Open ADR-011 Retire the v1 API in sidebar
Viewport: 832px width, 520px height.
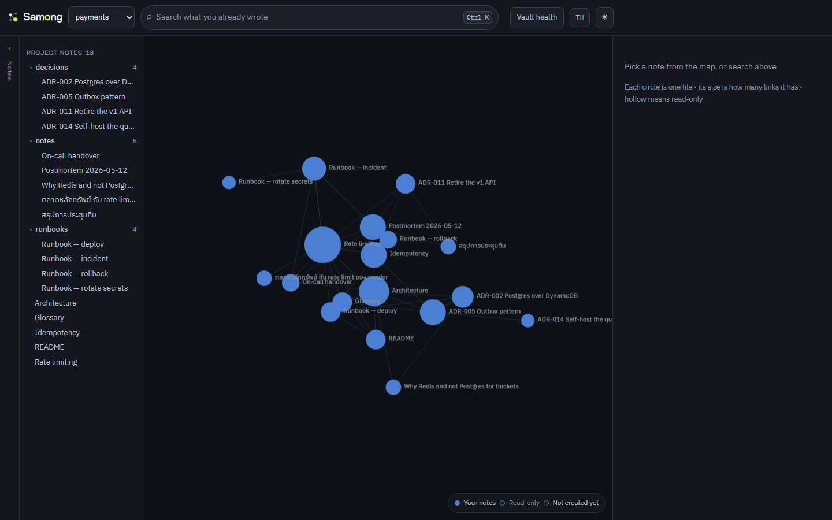87,112
